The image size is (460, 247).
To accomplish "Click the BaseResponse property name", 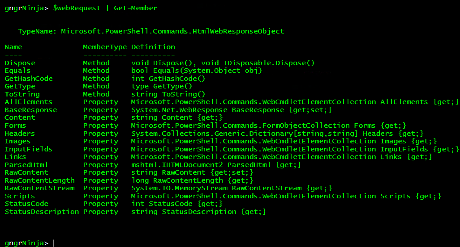I will pos(31,110).
